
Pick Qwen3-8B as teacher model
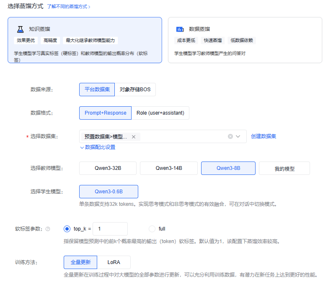(228, 168)
